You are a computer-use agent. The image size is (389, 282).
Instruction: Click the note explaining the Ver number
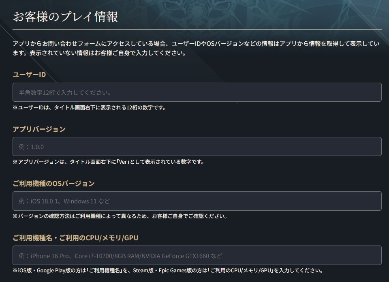109,162
